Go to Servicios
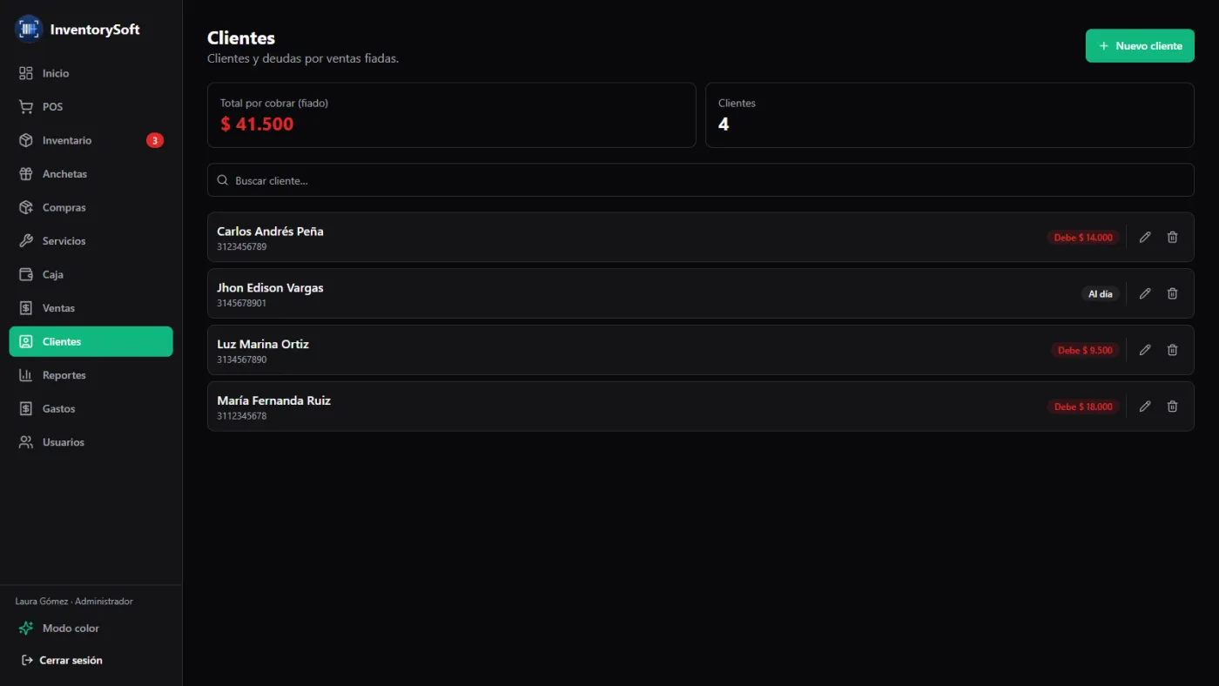This screenshot has width=1219, height=686. tap(91, 241)
